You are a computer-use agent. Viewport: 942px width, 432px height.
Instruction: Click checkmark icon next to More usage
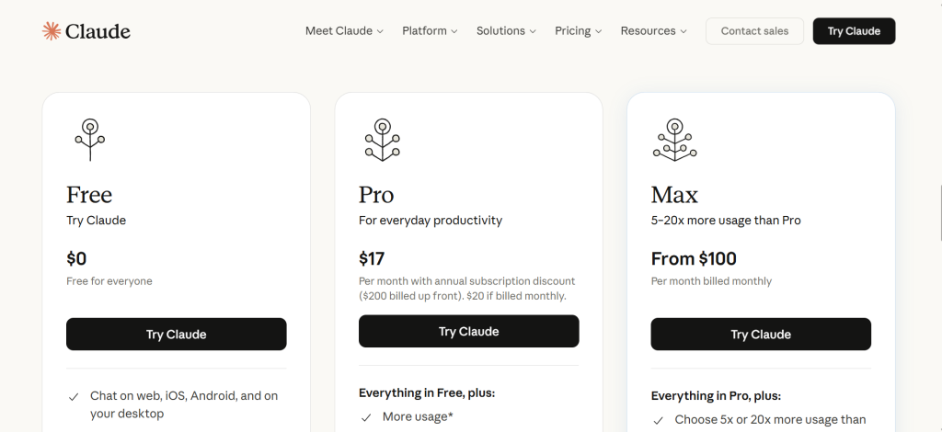(x=366, y=417)
